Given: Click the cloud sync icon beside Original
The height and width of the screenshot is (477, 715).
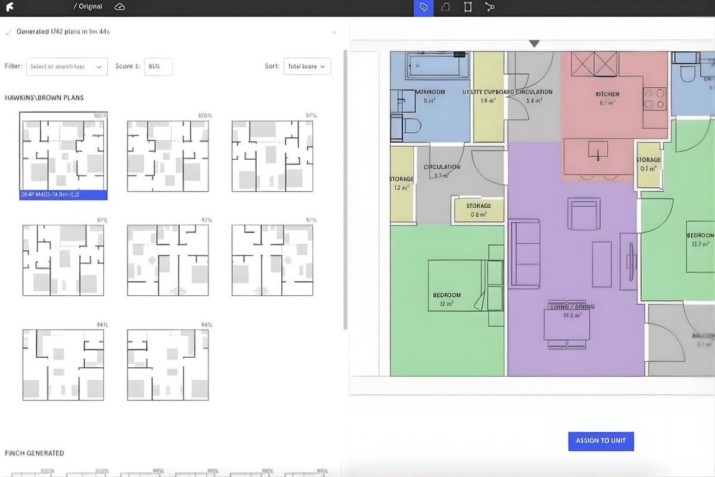Looking at the screenshot, I should pos(119,5).
